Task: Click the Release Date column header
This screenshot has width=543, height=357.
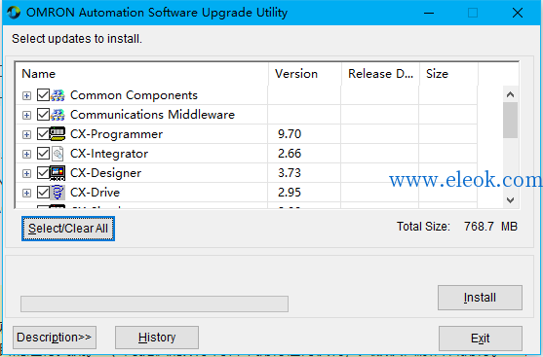Action: point(380,74)
